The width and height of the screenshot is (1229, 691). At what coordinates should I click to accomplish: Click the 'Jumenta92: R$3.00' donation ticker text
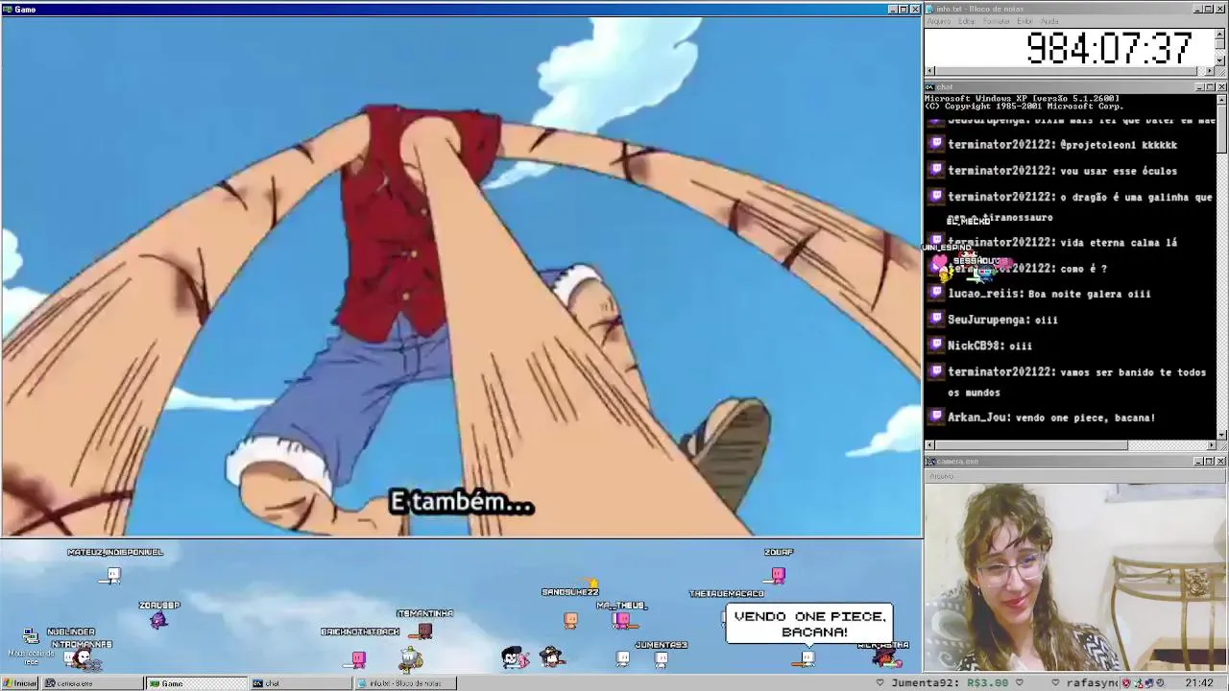tap(950, 683)
